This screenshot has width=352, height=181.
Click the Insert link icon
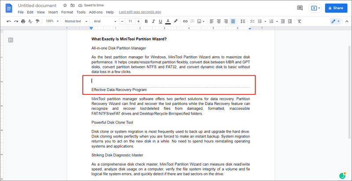tap(185, 21)
